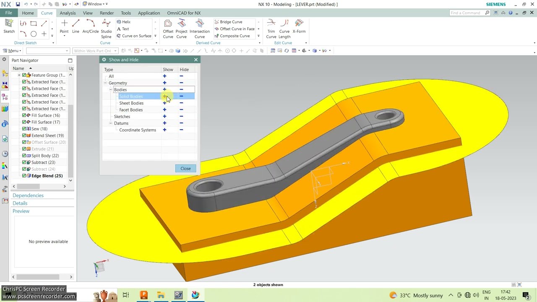Toggle Fill Surface (16) checkbox
The image size is (537, 302).
click(x=24, y=115)
